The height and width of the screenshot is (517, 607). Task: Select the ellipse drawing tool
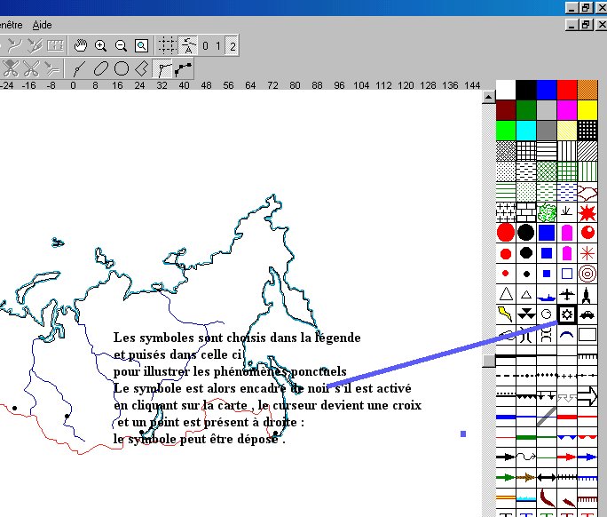click(100, 68)
